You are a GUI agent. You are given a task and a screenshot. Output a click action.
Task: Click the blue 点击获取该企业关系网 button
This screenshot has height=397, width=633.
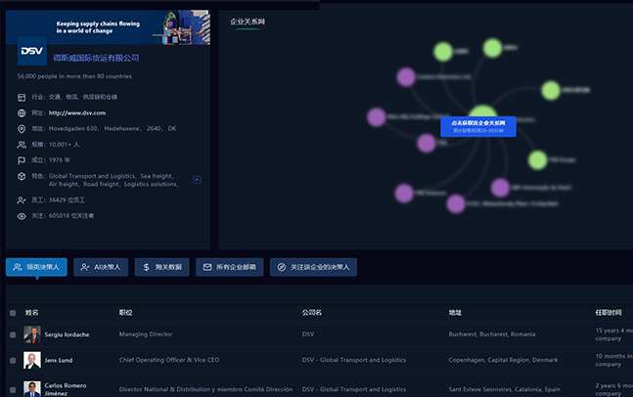coord(478,126)
